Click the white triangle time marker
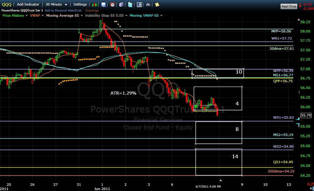 tap(220, 180)
